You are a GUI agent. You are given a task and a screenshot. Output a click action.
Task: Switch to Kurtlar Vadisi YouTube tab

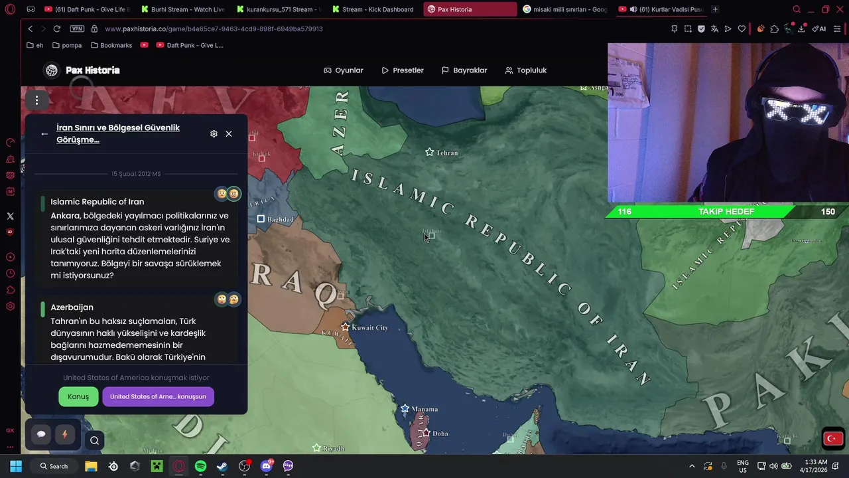tap(660, 9)
